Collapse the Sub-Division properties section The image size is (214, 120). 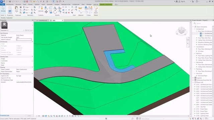coord(32,33)
